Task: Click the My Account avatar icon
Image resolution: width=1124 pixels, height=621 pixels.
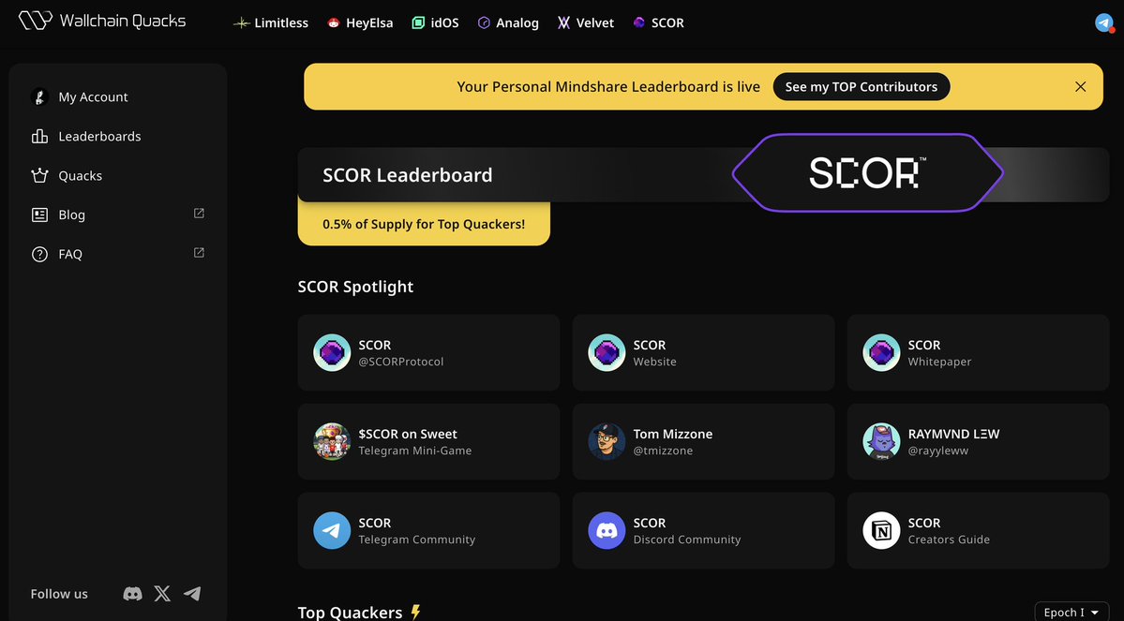Action: [x=39, y=96]
